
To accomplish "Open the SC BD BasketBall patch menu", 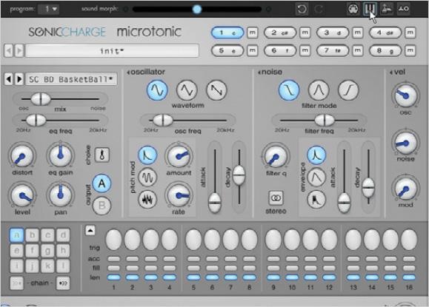I will [x=71, y=79].
